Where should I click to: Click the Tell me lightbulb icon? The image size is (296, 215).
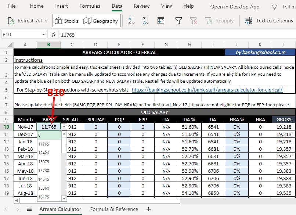274,7
